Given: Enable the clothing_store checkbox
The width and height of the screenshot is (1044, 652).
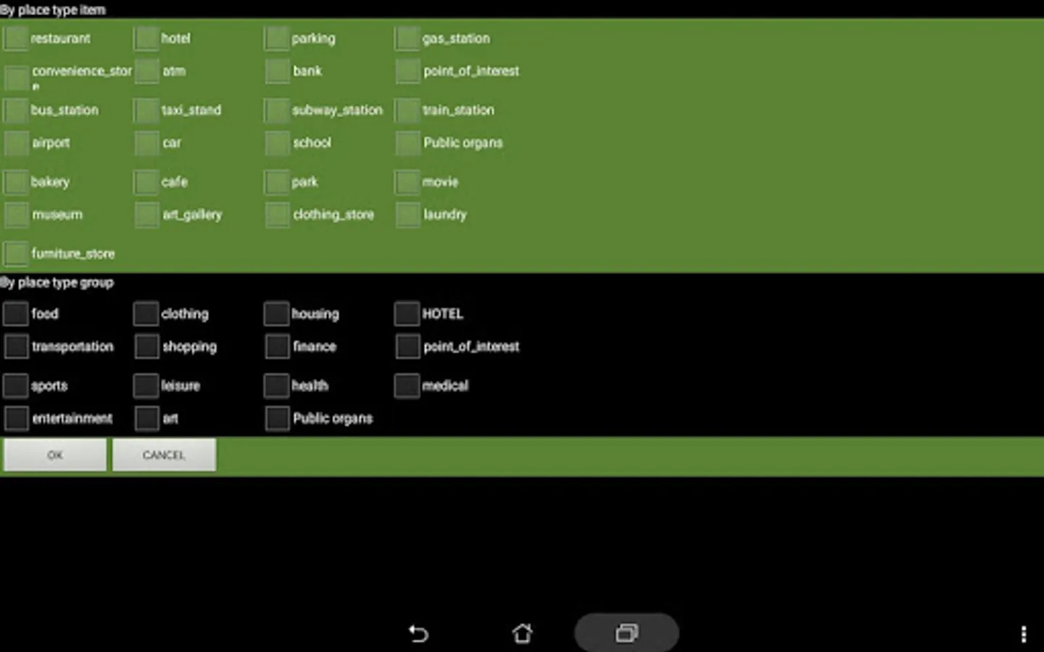Looking at the screenshot, I should (277, 214).
